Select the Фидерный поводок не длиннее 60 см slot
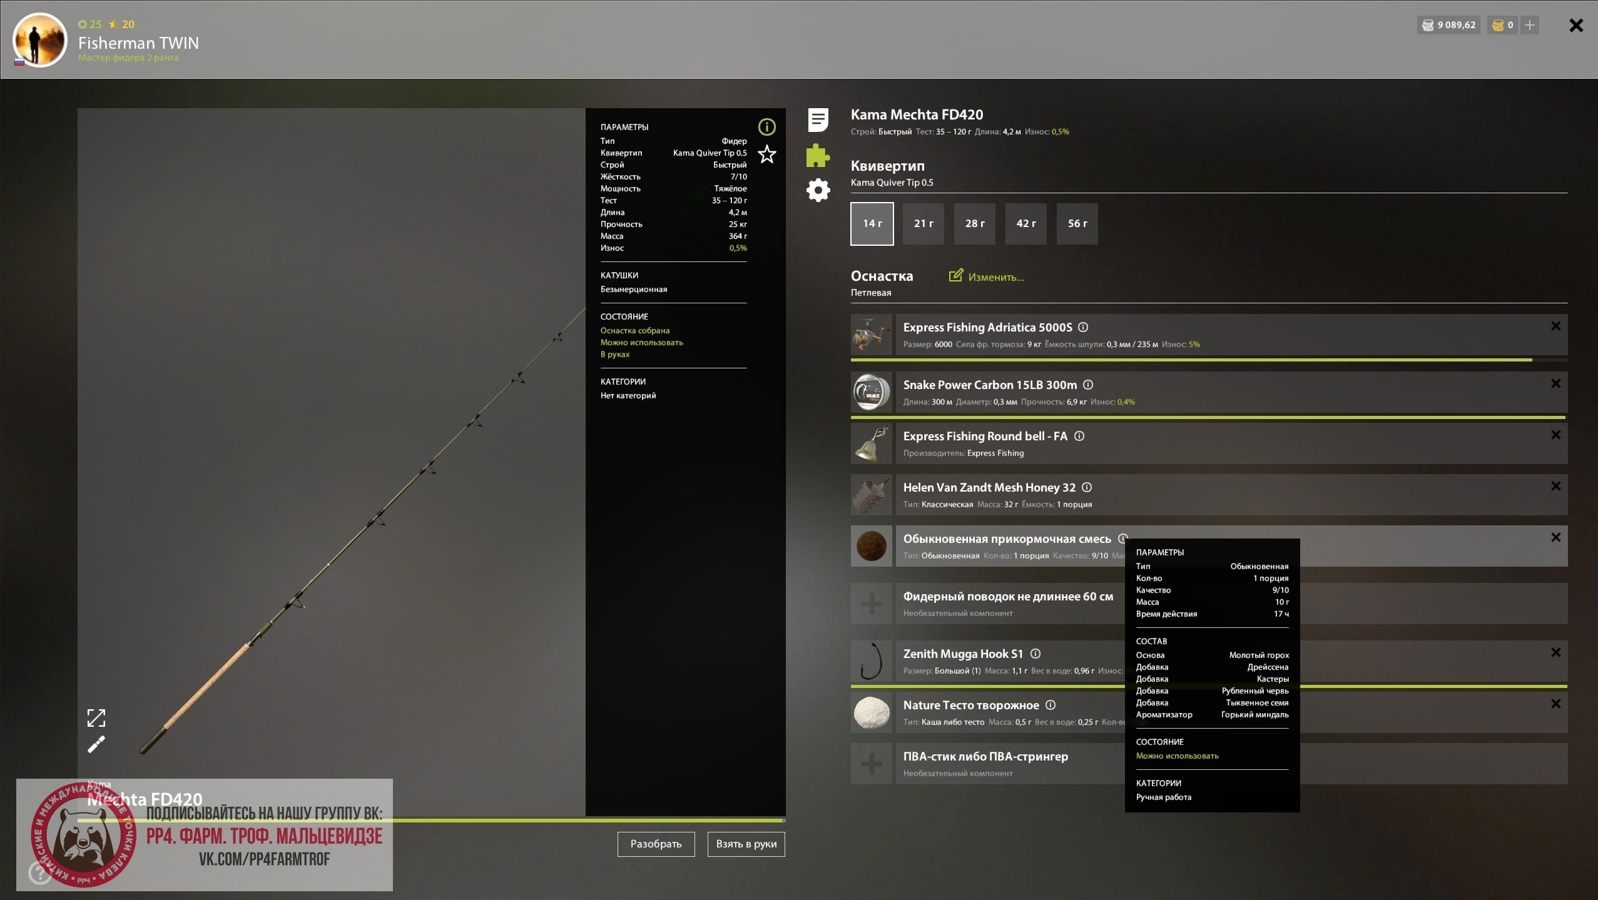This screenshot has height=900, width=1598. [1231, 604]
